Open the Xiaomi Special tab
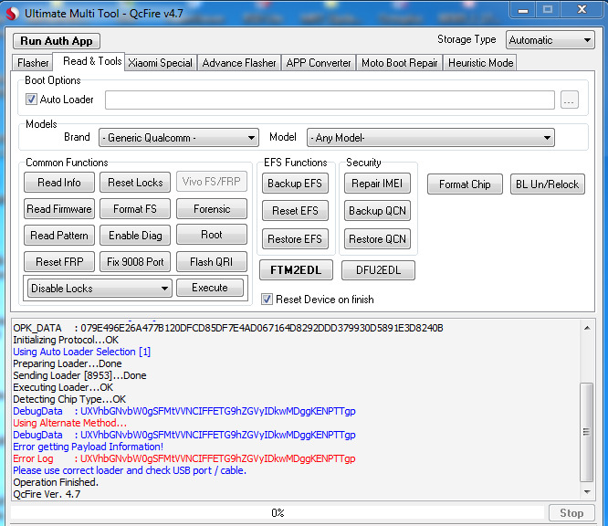 click(x=160, y=63)
